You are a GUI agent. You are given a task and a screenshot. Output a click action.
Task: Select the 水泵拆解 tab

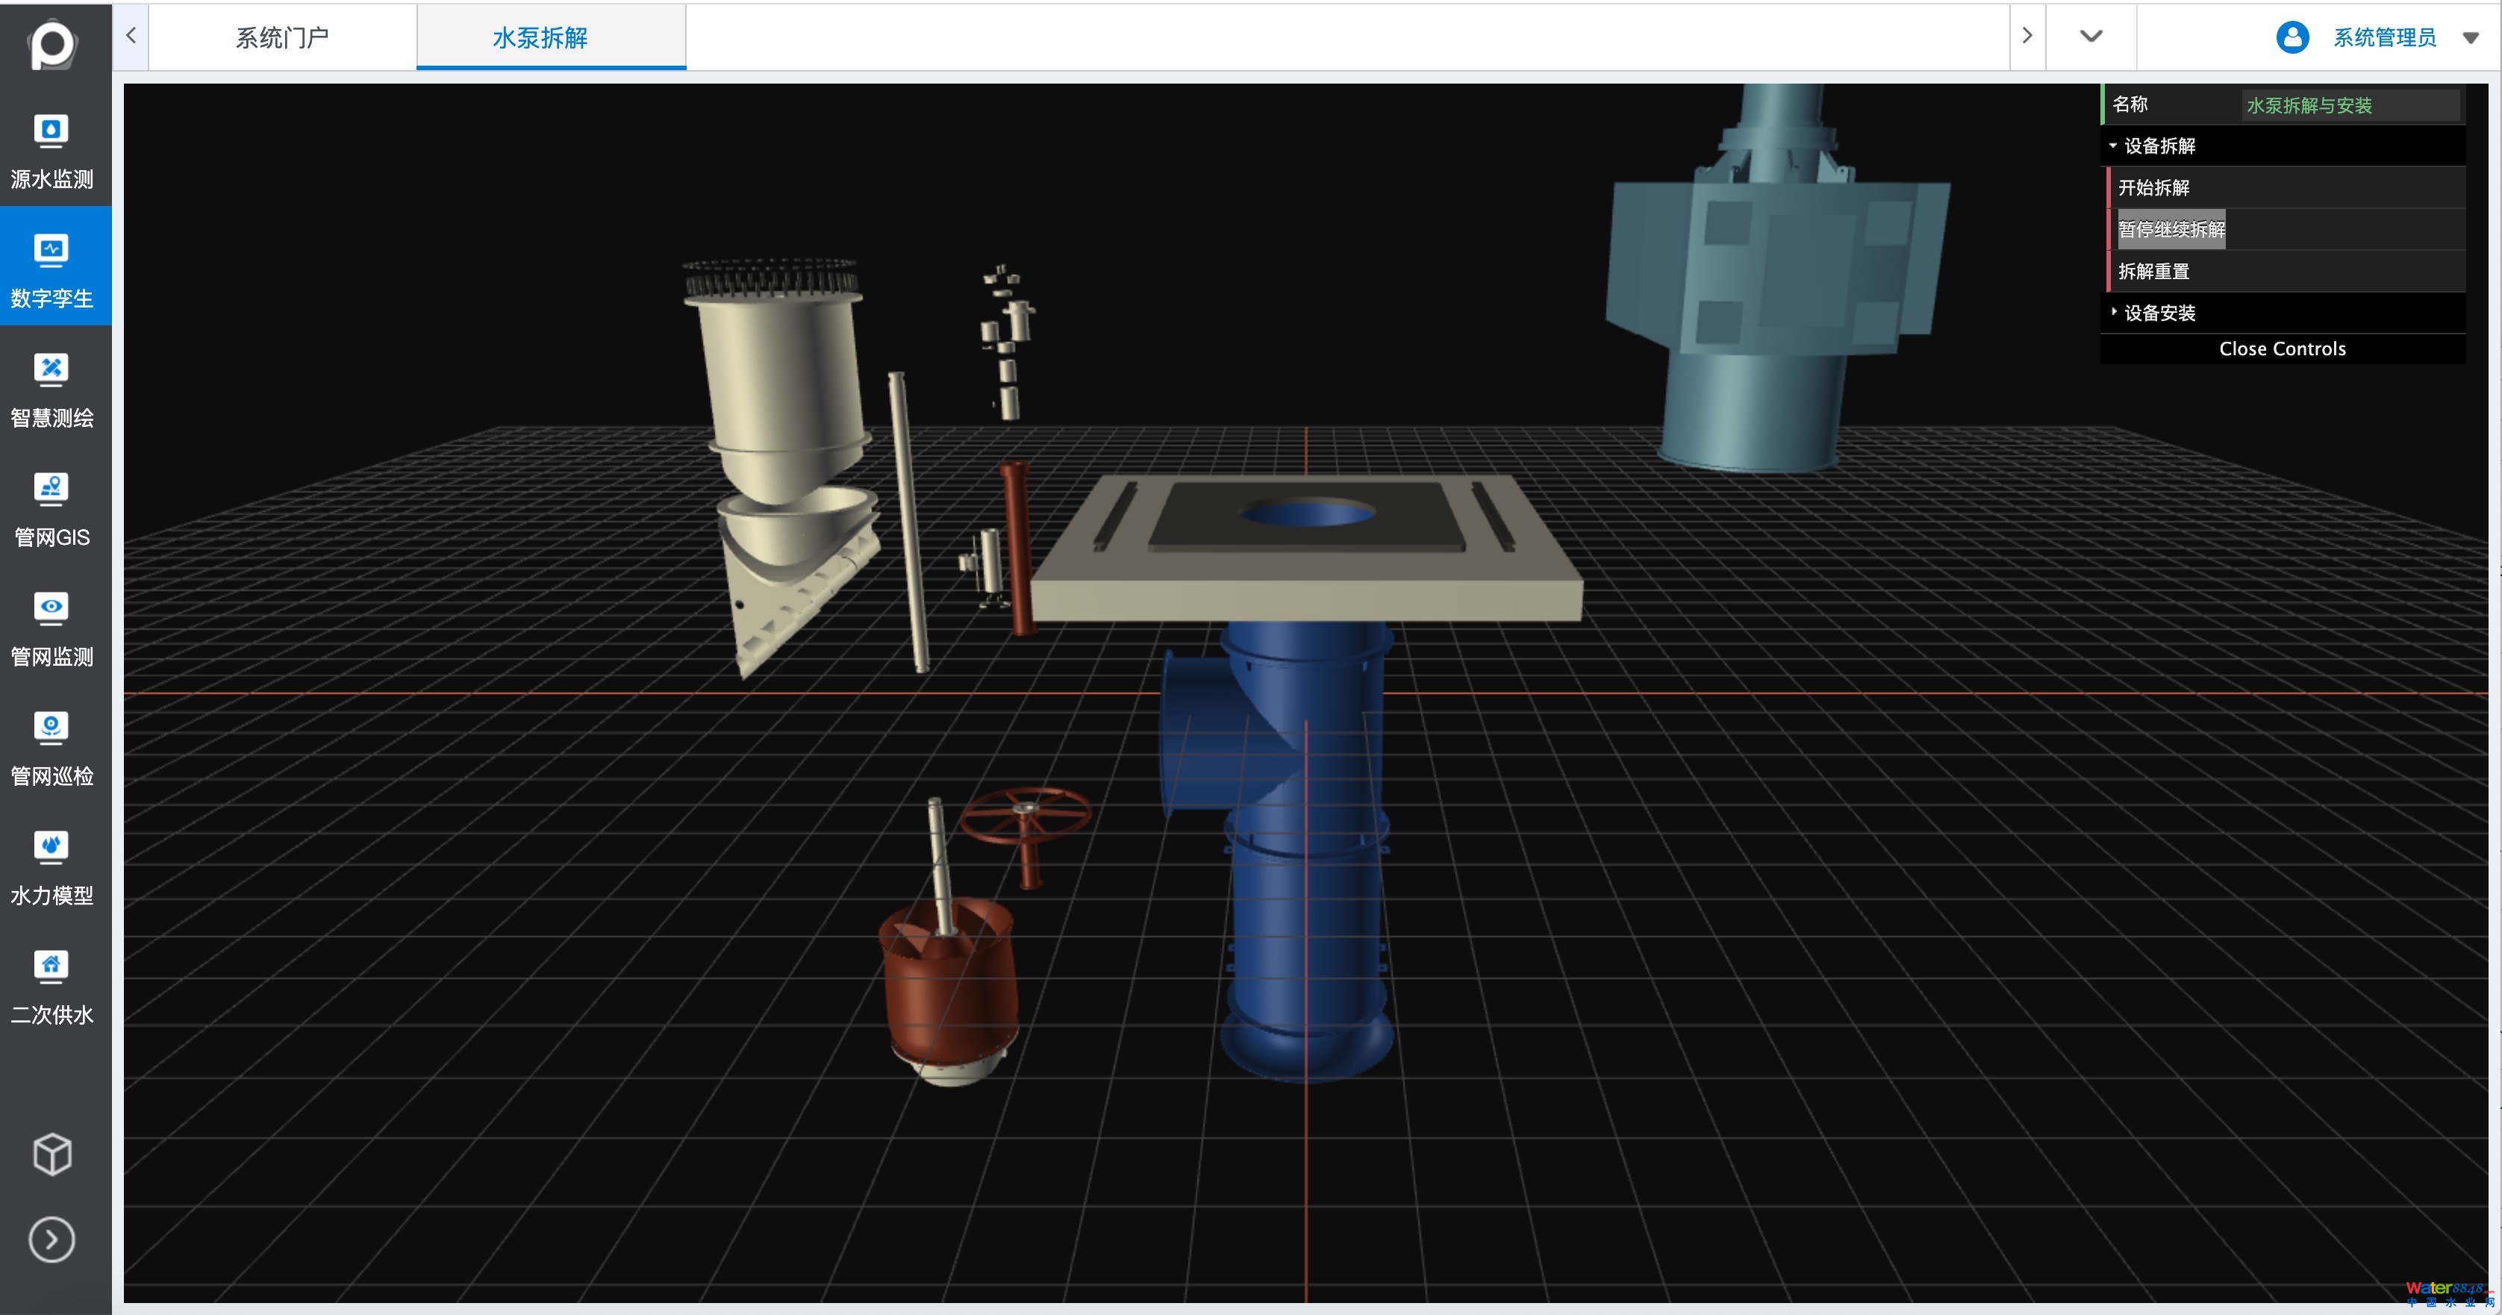click(540, 38)
